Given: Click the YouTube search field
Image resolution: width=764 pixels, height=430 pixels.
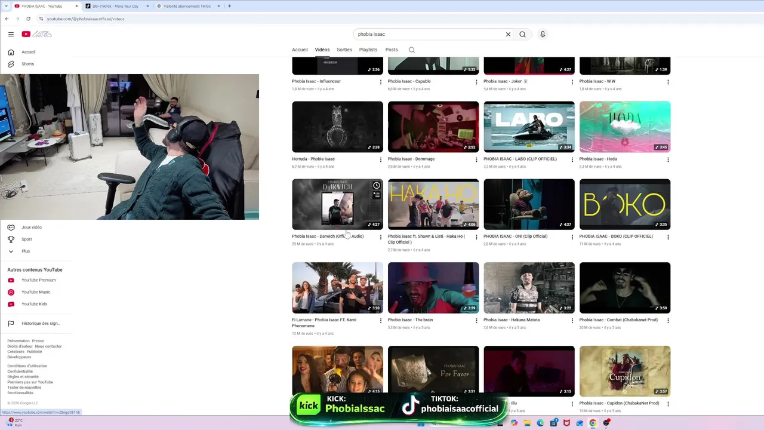Looking at the screenshot, I should click(x=429, y=34).
